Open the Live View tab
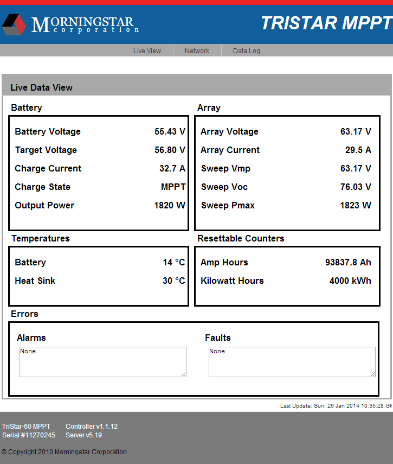This screenshot has width=393, height=464. (147, 51)
